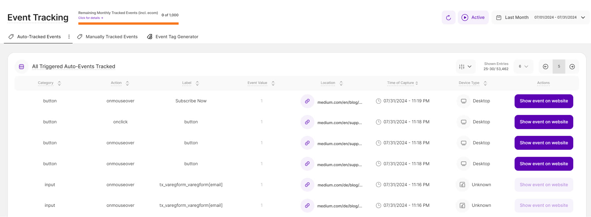Click link icon in the onclick row

(x=307, y=122)
